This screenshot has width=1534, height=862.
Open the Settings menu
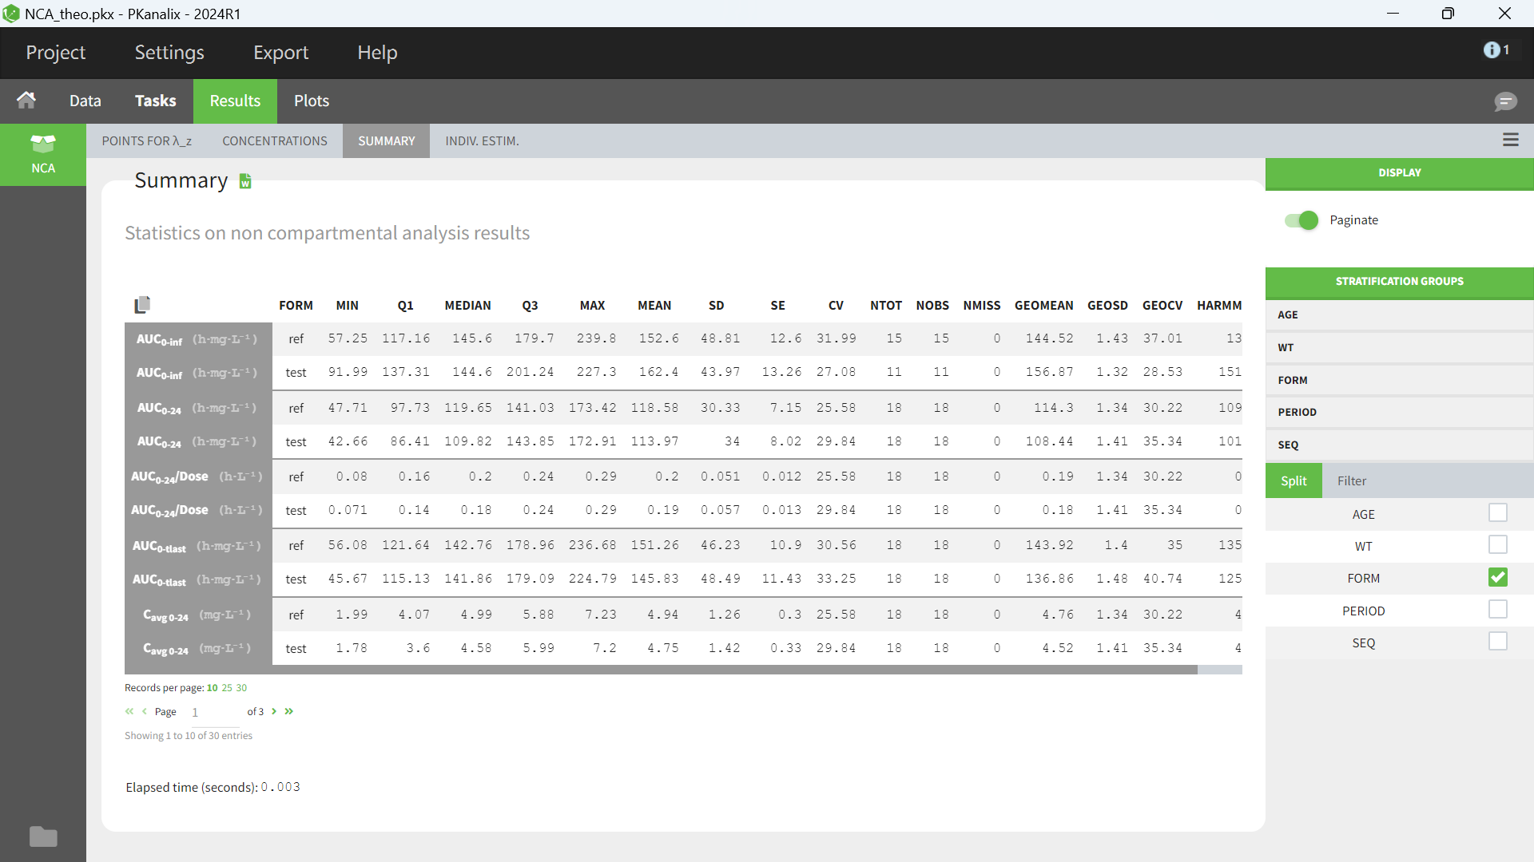pyautogui.click(x=169, y=53)
